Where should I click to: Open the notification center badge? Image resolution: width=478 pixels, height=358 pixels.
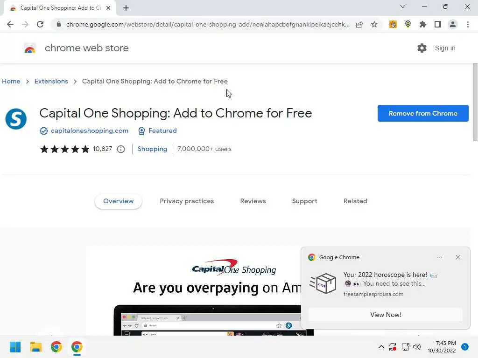click(465, 347)
